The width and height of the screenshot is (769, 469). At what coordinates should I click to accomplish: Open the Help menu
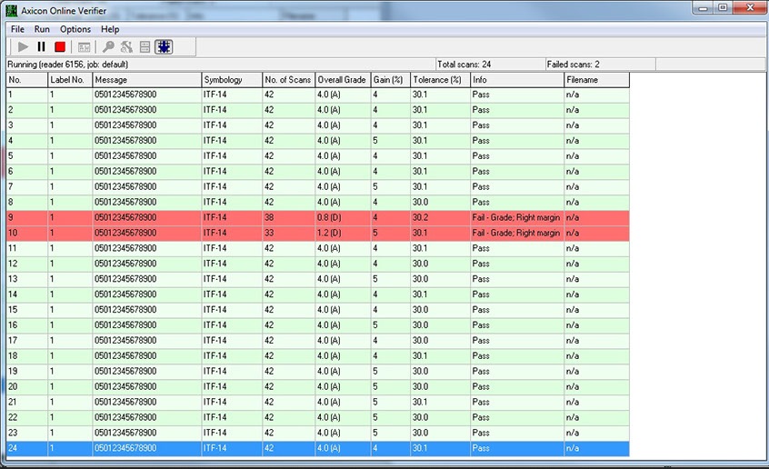click(x=110, y=29)
